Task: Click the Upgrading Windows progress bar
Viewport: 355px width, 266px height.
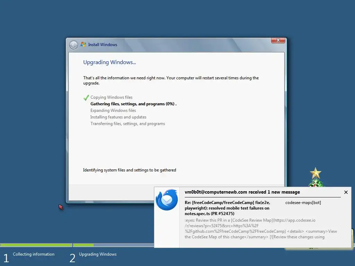Action: (113, 245)
